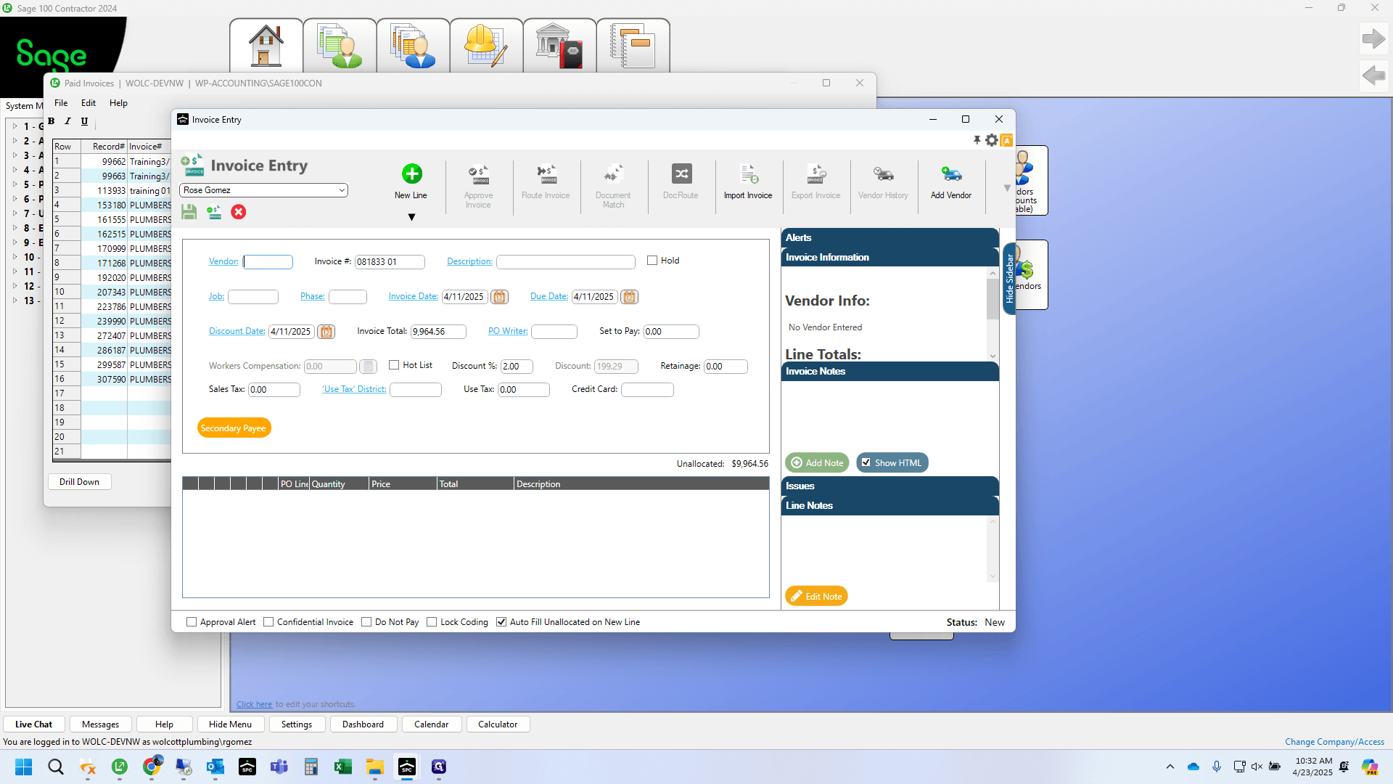The height and width of the screenshot is (784, 1393).
Task: Click the Hide Sidebar vertical tab
Action: tap(1008, 279)
